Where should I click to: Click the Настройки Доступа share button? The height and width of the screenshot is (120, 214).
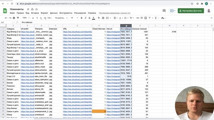(x=191, y=11)
